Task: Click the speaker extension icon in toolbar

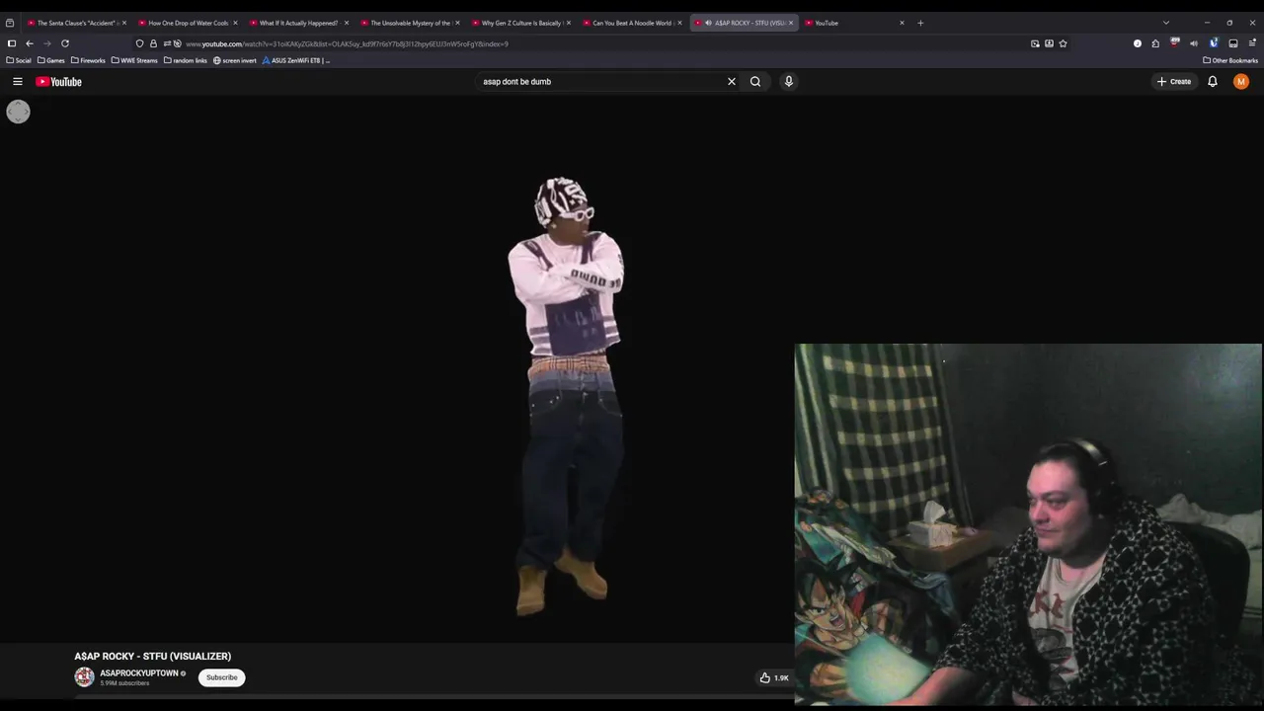Action: [x=1194, y=43]
